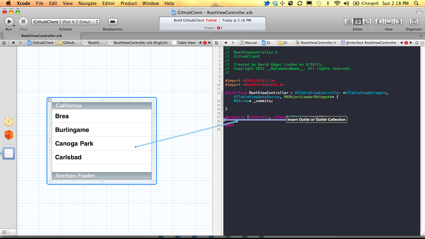The width and height of the screenshot is (425, 239).
Task: Toggle the Navigator pane view button
Action: [x=380, y=22]
